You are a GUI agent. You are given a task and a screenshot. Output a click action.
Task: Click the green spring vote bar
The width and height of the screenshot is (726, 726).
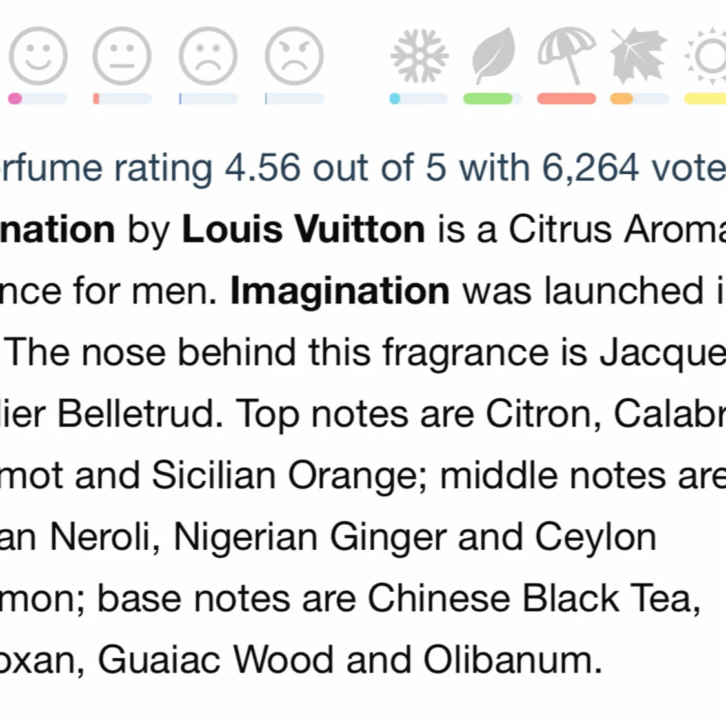(x=492, y=99)
